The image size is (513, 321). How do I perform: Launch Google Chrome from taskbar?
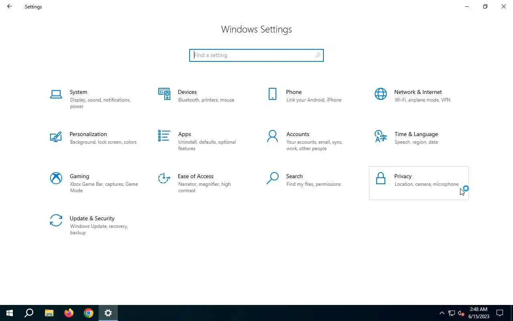(x=89, y=313)
